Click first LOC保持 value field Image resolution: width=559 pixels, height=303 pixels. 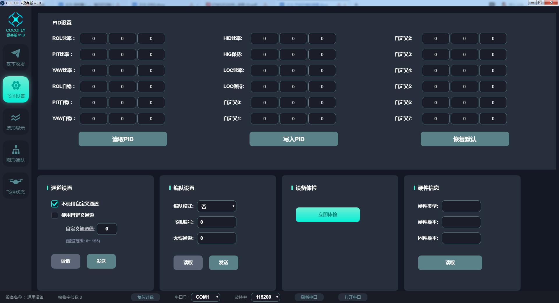pyautogui.click(x=264, y=87)
